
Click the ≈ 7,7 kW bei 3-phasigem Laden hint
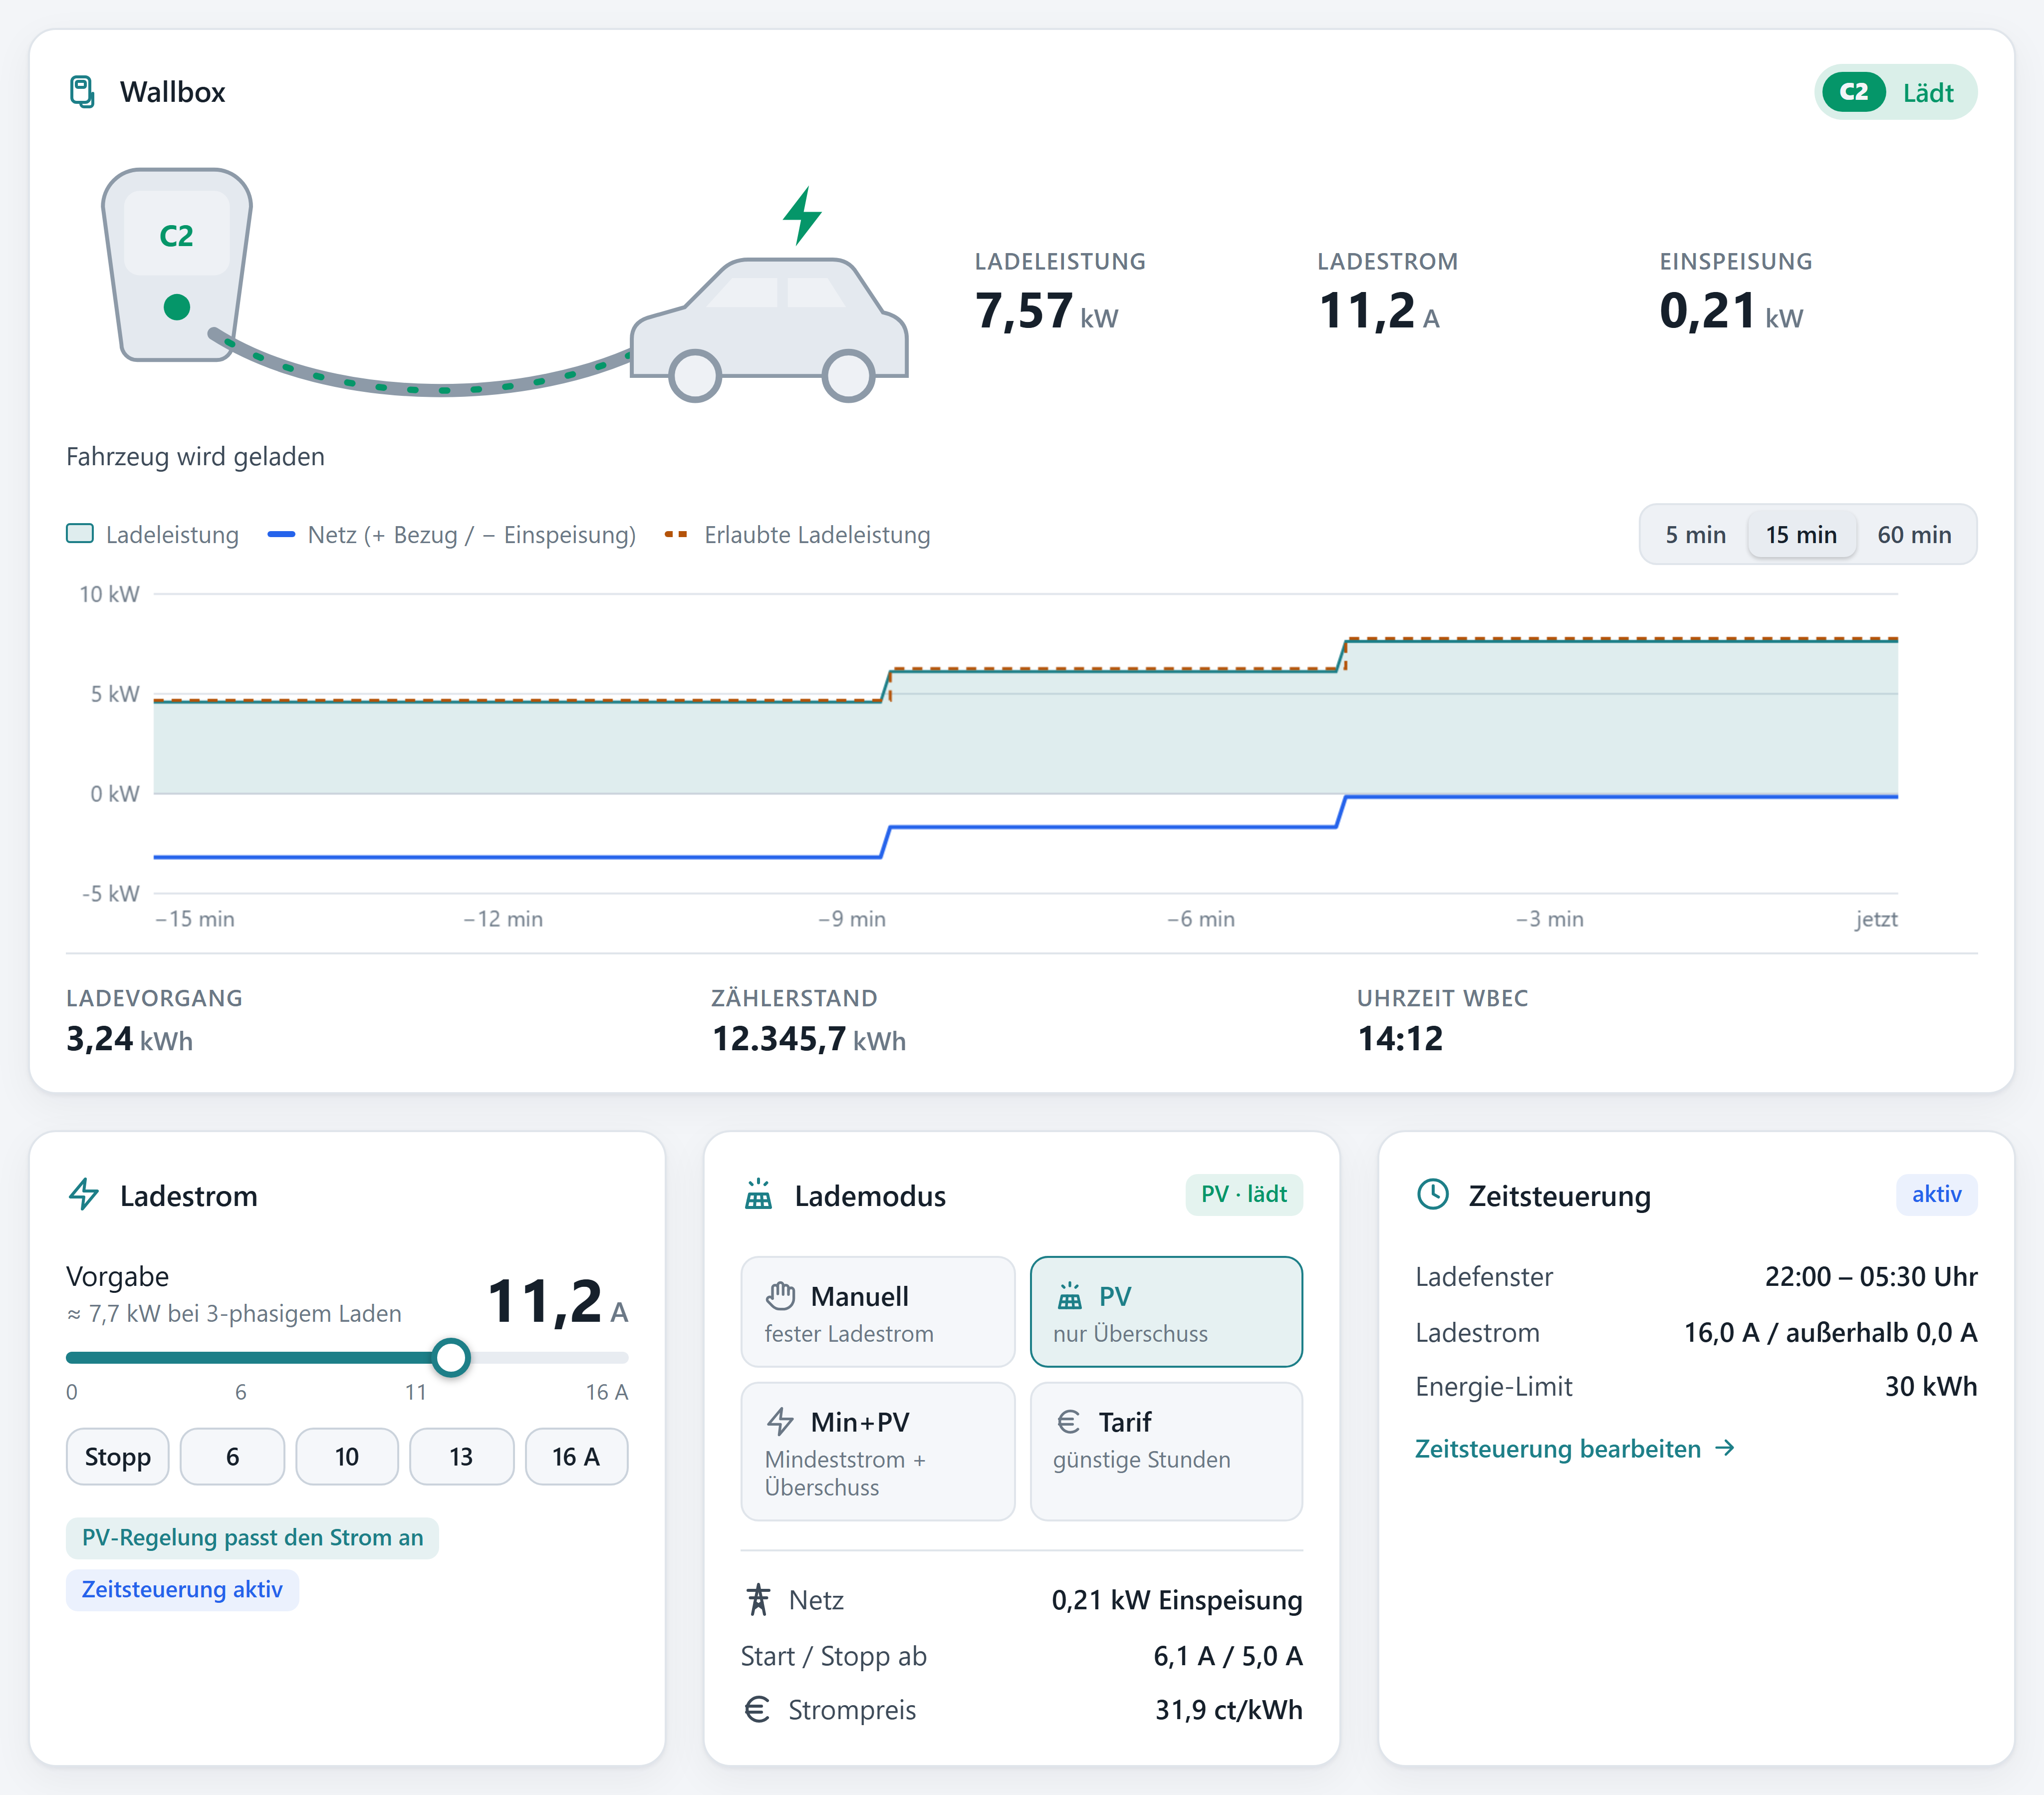234,1314
